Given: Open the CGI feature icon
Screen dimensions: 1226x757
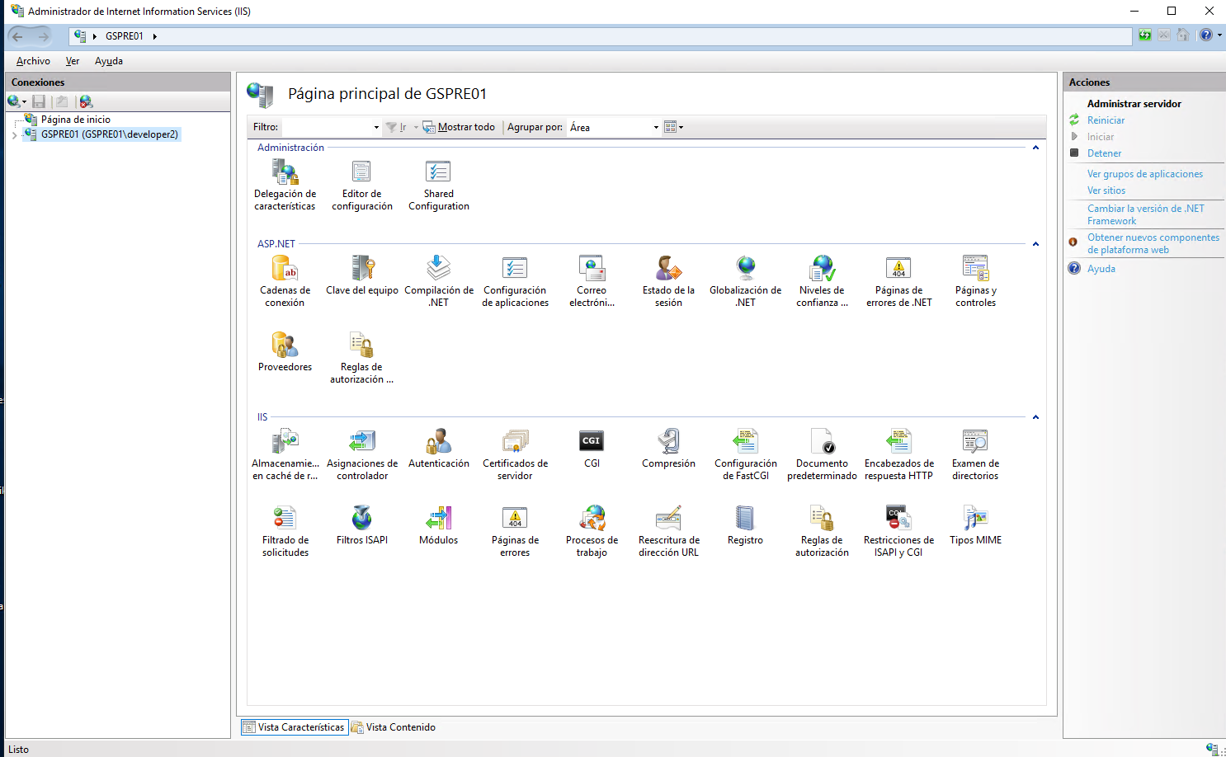Looking at the screenshot, I should [x=592, y=443].
